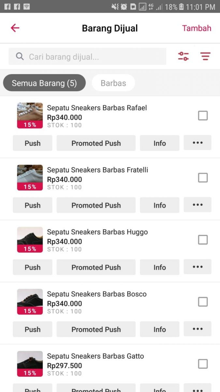Image resolution: width=220 pixels, height=392 pixels.
Task: Open more options for Barbas Bosco
Action: [x=198, y=329]
